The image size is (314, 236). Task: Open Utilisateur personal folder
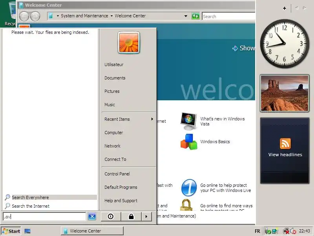point(114,65)
